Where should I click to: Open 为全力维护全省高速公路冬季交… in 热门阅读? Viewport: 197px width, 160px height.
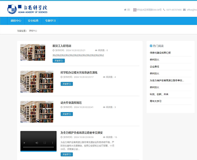pyautogui.click(x=167, y=80)
